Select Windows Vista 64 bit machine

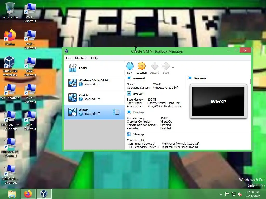point(95,83)
